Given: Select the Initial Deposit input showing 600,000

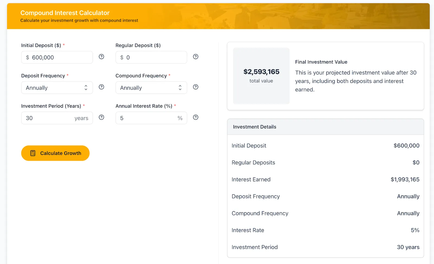Looking at the screenshot, I should (56, 57).
